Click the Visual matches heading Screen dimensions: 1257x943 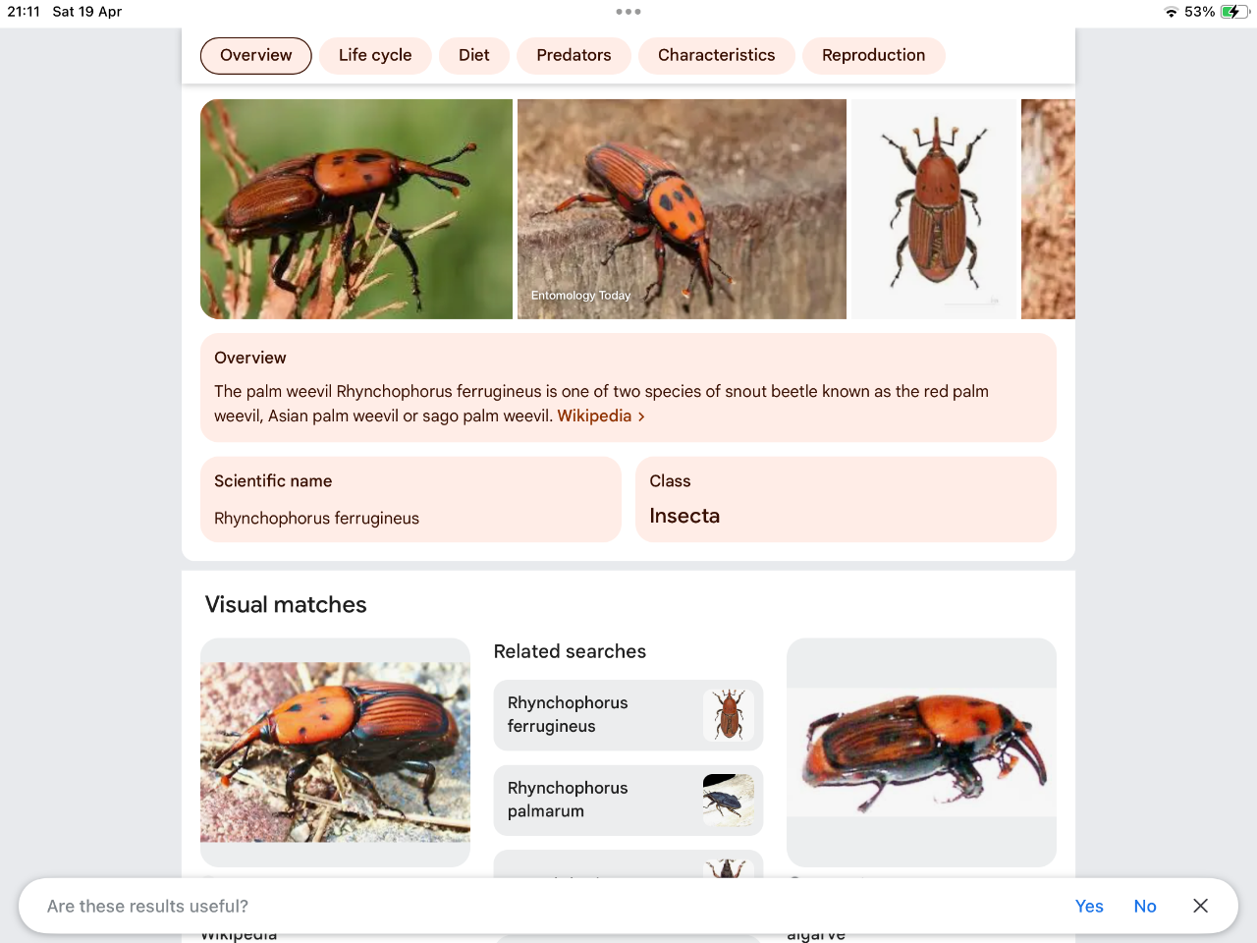(286, 605)
